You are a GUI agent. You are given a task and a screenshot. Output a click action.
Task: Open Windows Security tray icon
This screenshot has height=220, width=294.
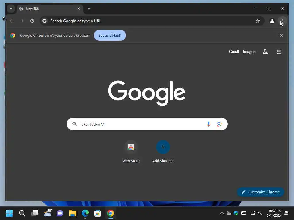pyautogui.click(x=236, y=213)
